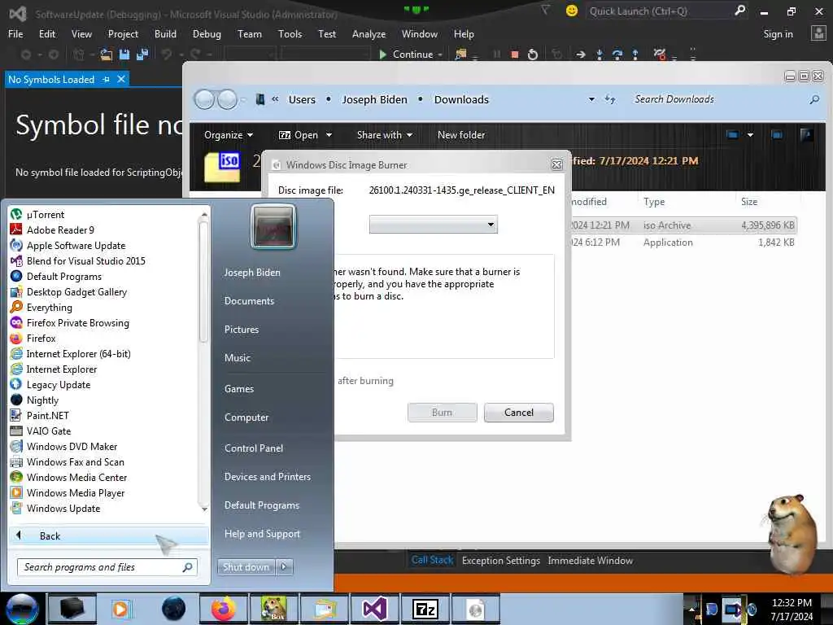Click the Visual Studio taskbar icon
833x625 pixels.
(x=374, y=609)
